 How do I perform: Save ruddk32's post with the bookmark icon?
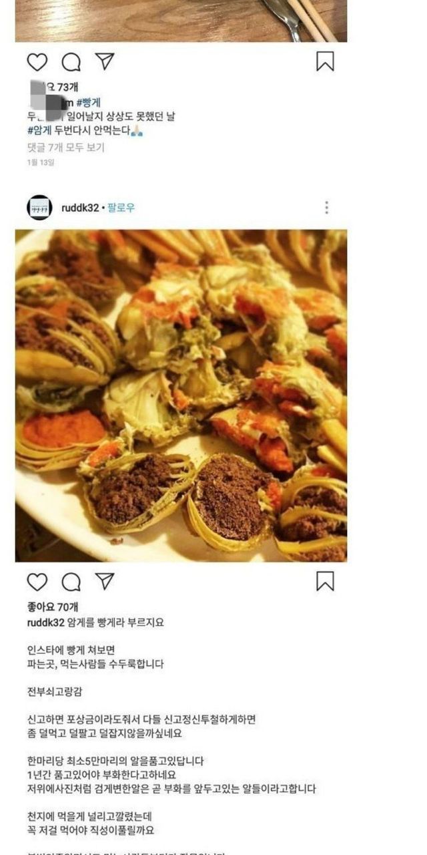pyautogui.click(x=325, y=581)
